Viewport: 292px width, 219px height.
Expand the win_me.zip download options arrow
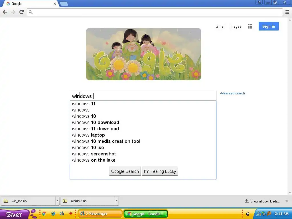tap(57, 201)
